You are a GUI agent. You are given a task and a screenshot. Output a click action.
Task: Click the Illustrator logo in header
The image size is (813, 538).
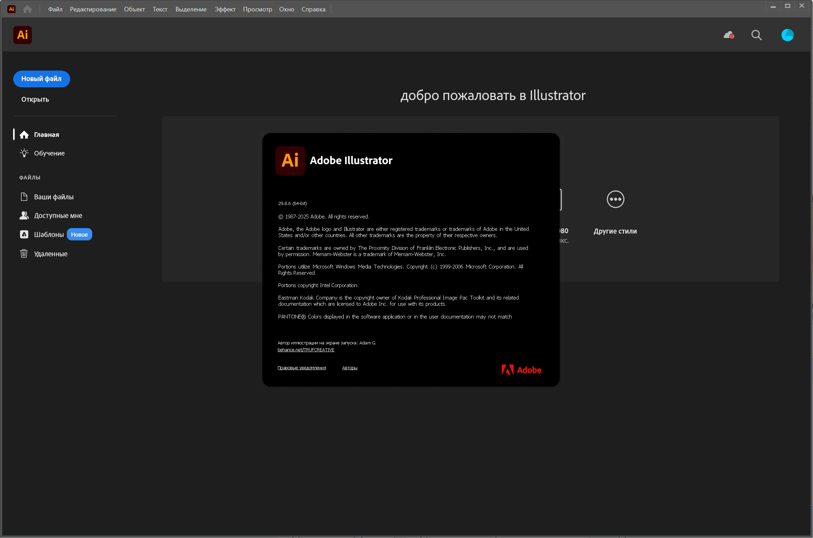click(x=22, y=35)
